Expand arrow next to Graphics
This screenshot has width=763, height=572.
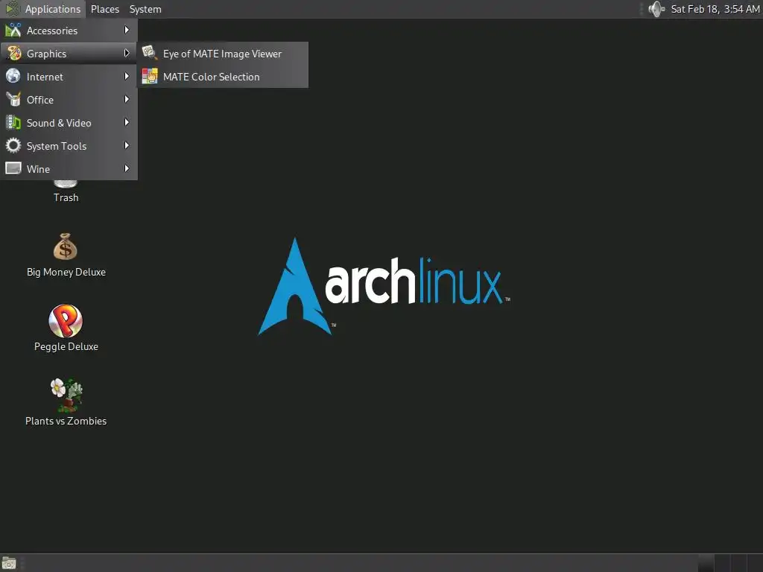point(127,53)
